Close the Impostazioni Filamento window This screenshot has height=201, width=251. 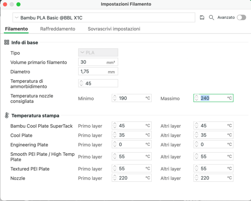tap(5, 4)
